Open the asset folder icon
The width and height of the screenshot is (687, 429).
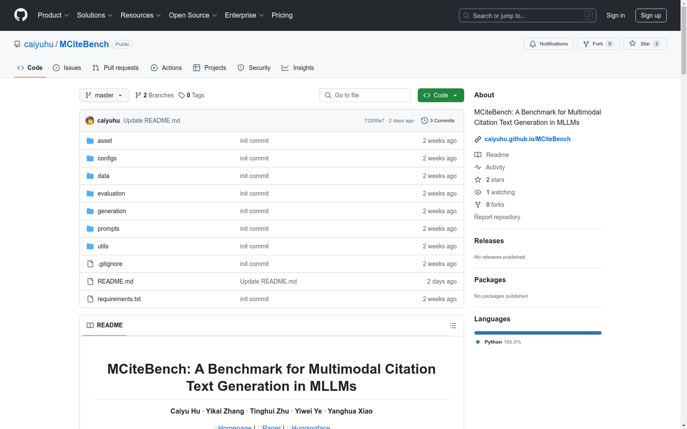tap(90, 141)
